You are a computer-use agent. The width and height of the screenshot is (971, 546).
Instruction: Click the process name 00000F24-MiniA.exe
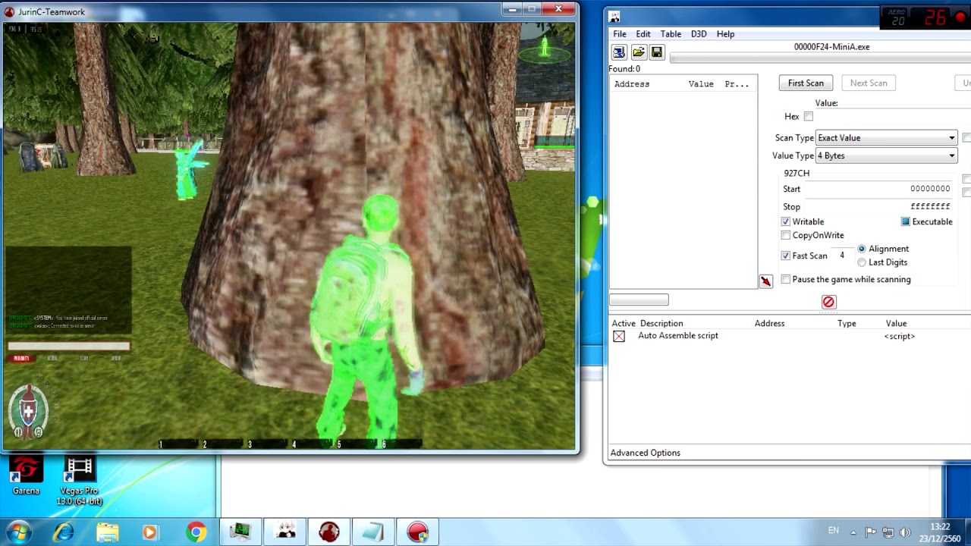[831, 46]
